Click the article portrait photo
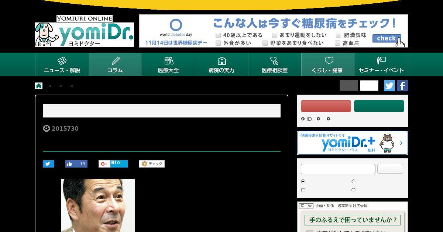The width and height of the screenshot is (443, 232). pos(98,205)
